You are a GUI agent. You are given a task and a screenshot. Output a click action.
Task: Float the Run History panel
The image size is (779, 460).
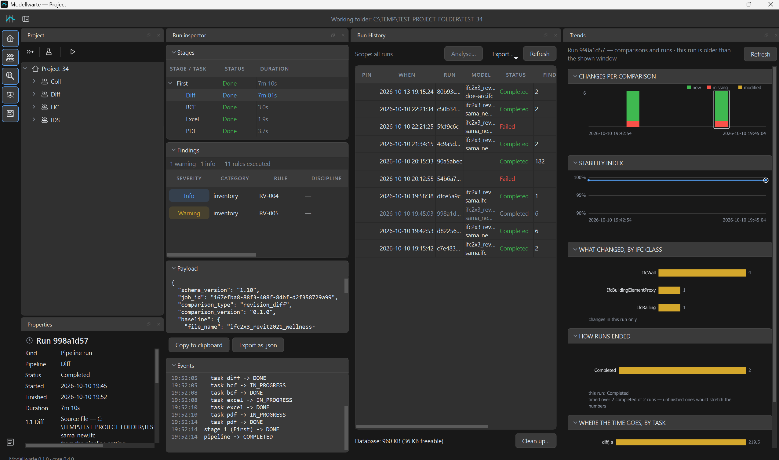545,35
